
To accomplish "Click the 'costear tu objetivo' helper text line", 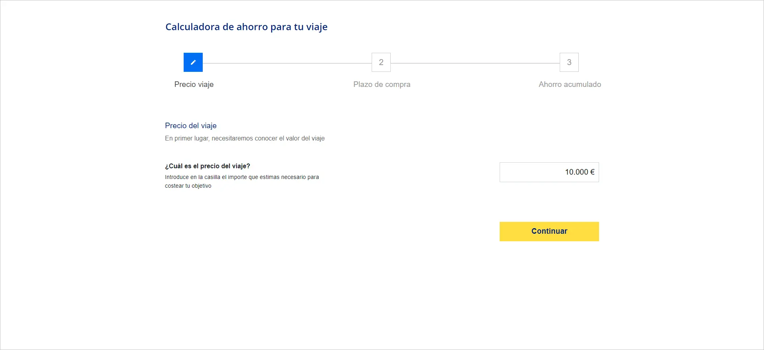I will tap(188, 186).
